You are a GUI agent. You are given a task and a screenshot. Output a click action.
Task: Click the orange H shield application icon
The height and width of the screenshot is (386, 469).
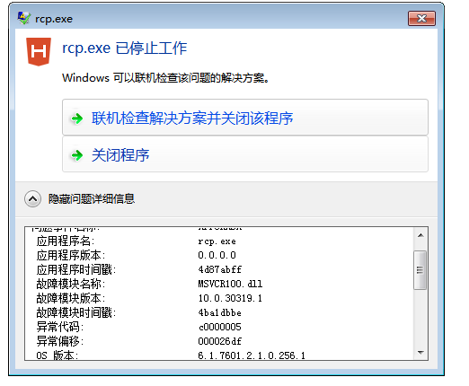click(39, 51)
